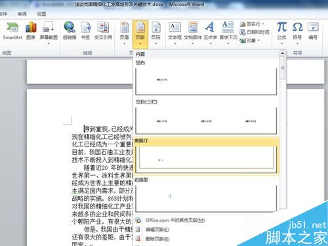
Task: Select Edit Footer (编辑页脚)
Action: (x=157, y=230)
